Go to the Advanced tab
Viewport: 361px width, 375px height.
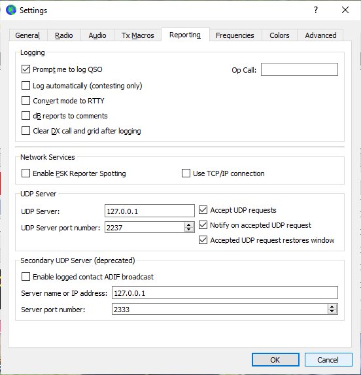click(x=320, y=35)
